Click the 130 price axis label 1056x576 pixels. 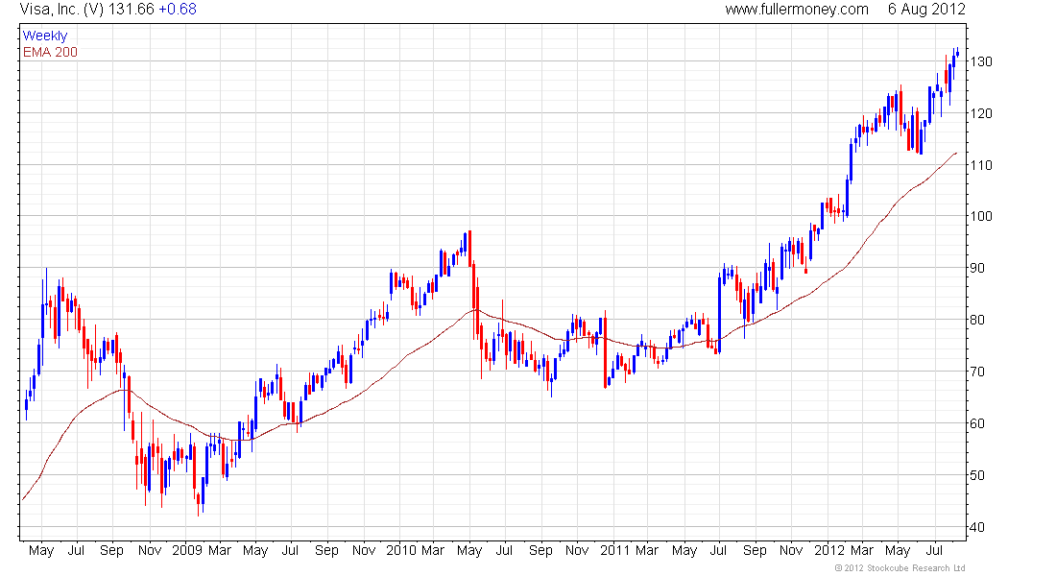[981, 61]
